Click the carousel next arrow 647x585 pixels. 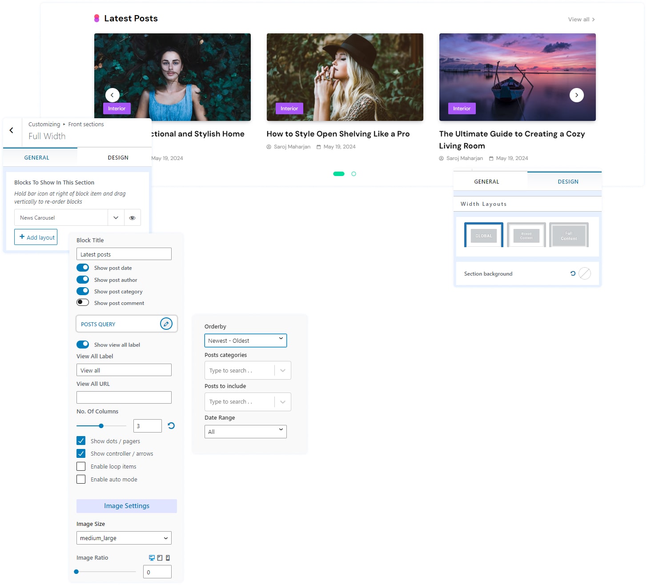[576, 95]
